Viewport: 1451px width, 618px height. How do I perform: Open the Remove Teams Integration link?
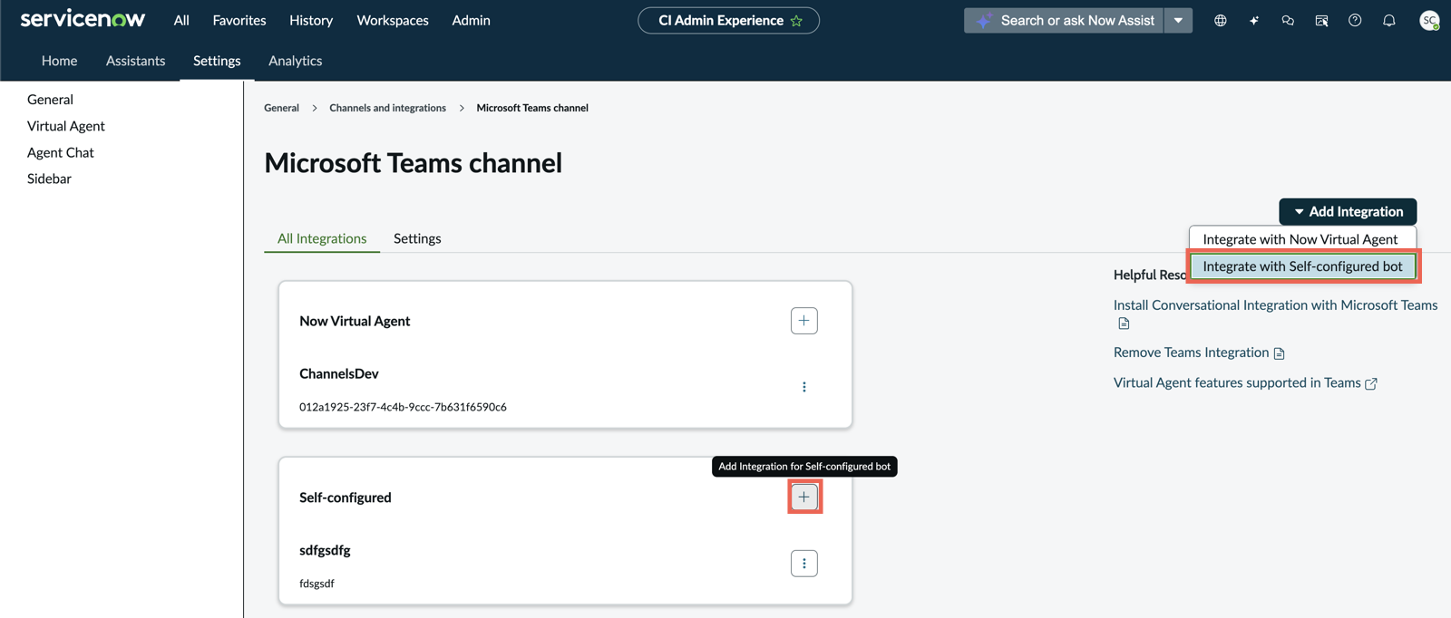(x=1191, y=352)
